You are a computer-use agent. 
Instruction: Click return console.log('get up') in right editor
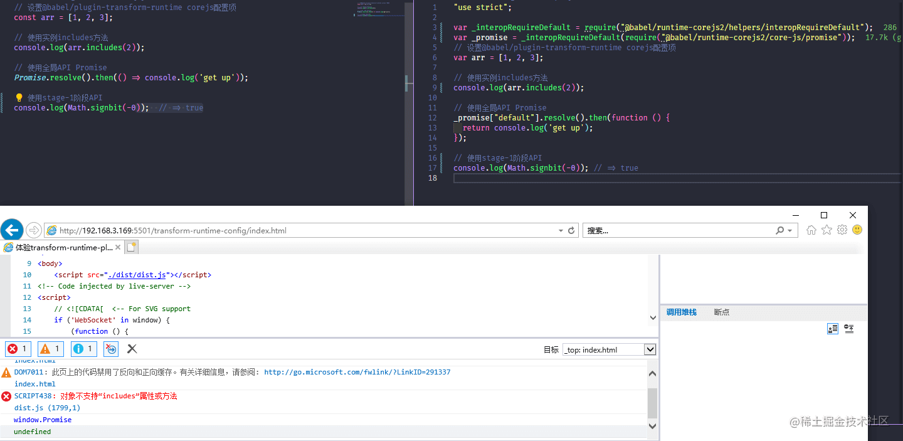pyautogui.click(x=527, y=128)
